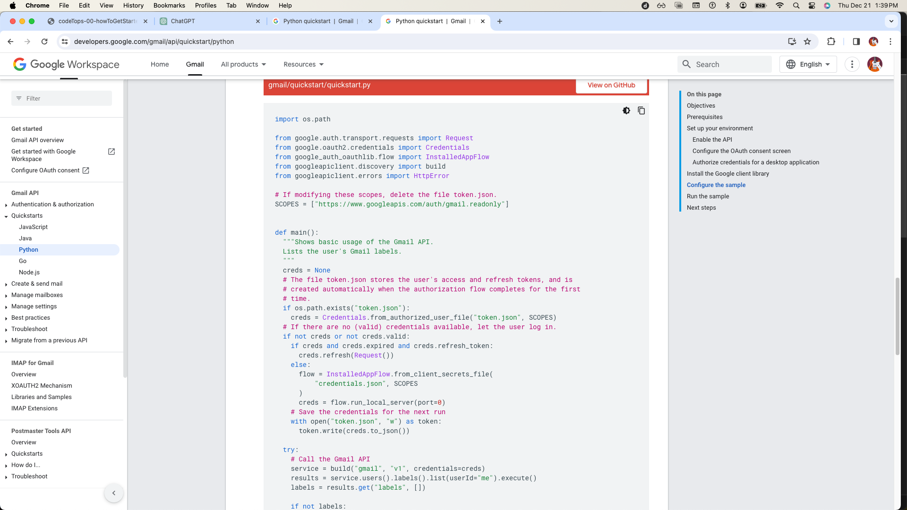Open external icon next to Configure OAuth consent
Image resolution: width=907 pixels, height=510 pixels.
86,170
